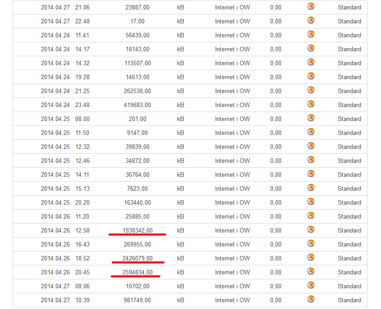Click the data amount 163440,00

137,203
